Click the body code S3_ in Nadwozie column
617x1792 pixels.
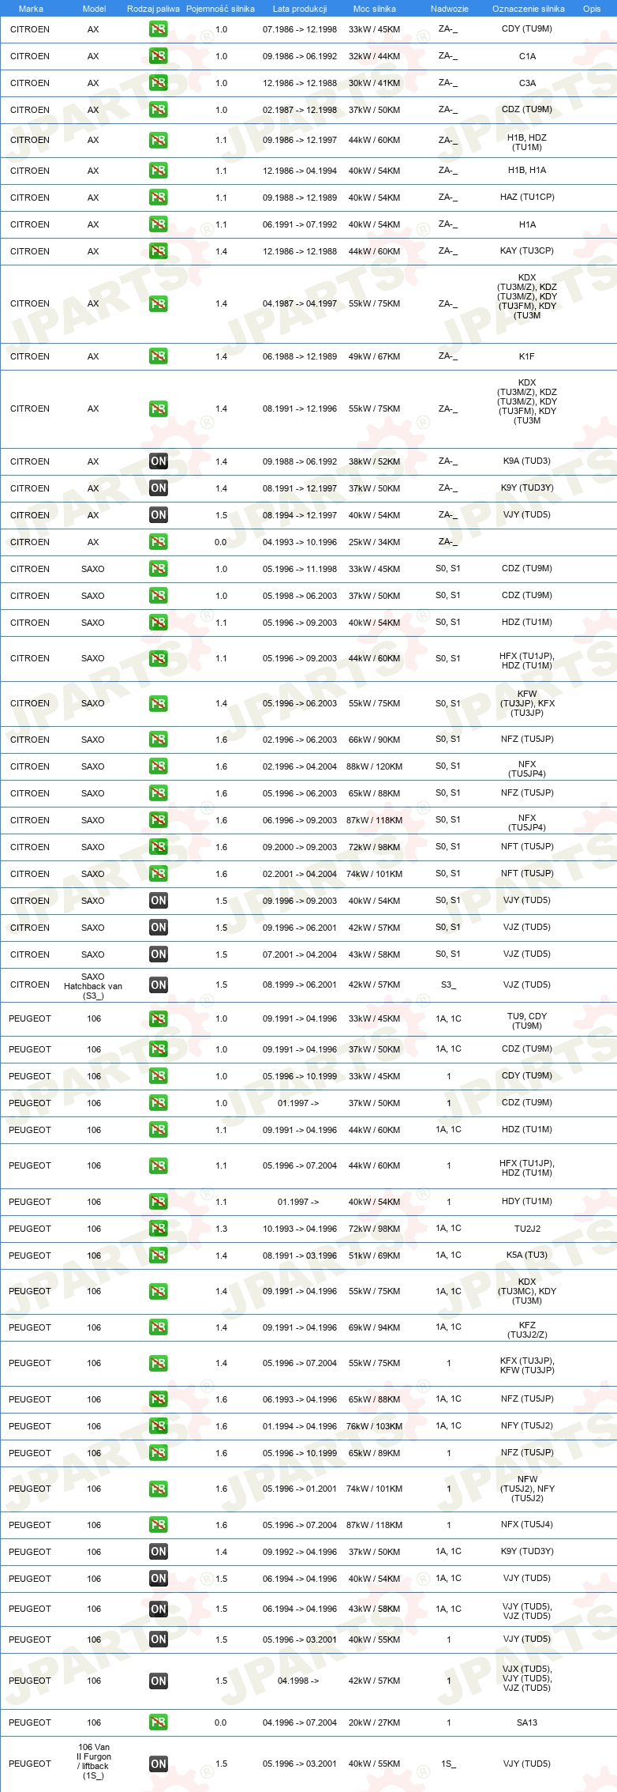point(448,984)
